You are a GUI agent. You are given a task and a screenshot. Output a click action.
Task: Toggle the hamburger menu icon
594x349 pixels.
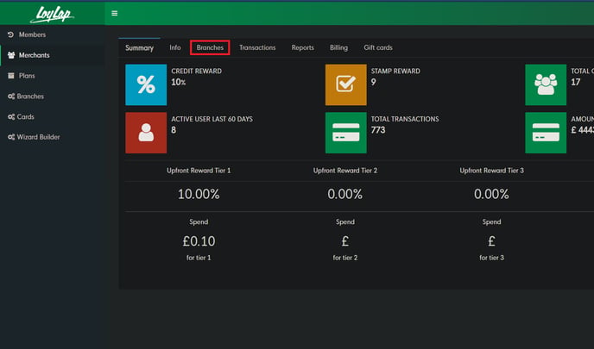coord(115,13)
